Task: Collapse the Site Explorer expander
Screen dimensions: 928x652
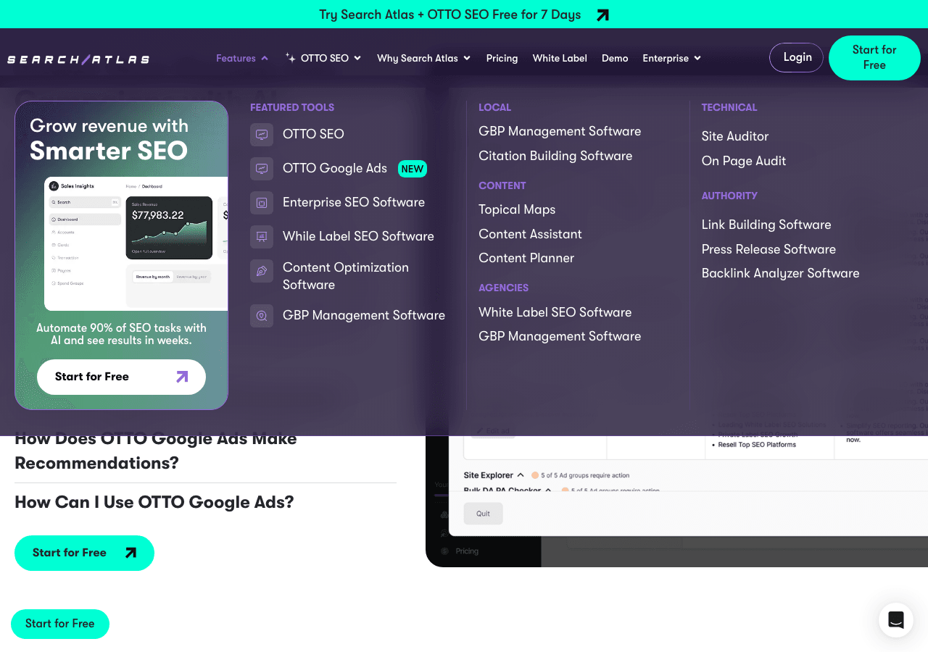Action: click(x=521, y=475)
